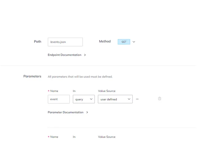Screen dimensions: 203x145
Task: Click the Value Source label above user defined
Action: pos(107,91)
